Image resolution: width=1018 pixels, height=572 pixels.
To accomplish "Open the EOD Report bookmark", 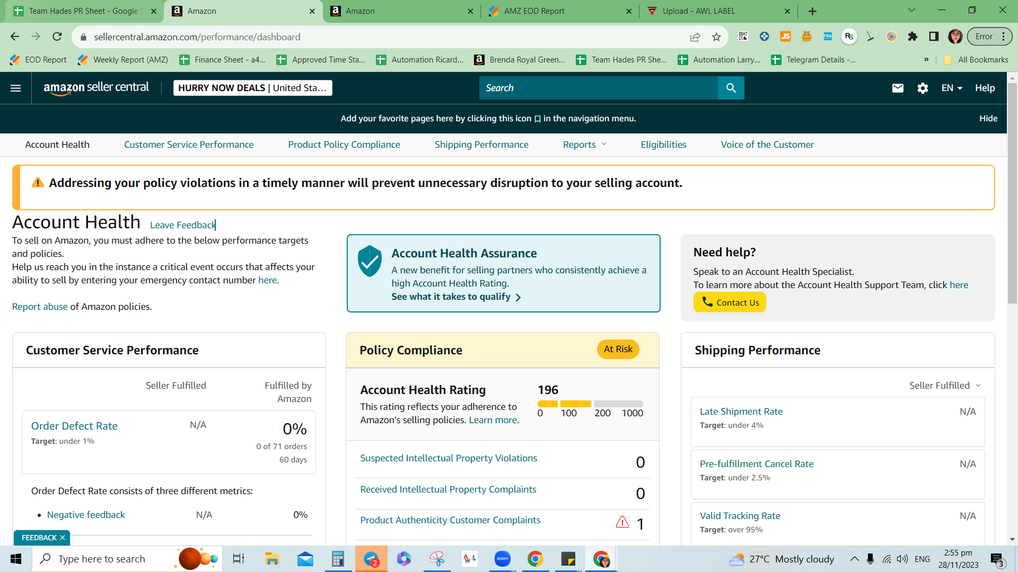I will 38,60.
